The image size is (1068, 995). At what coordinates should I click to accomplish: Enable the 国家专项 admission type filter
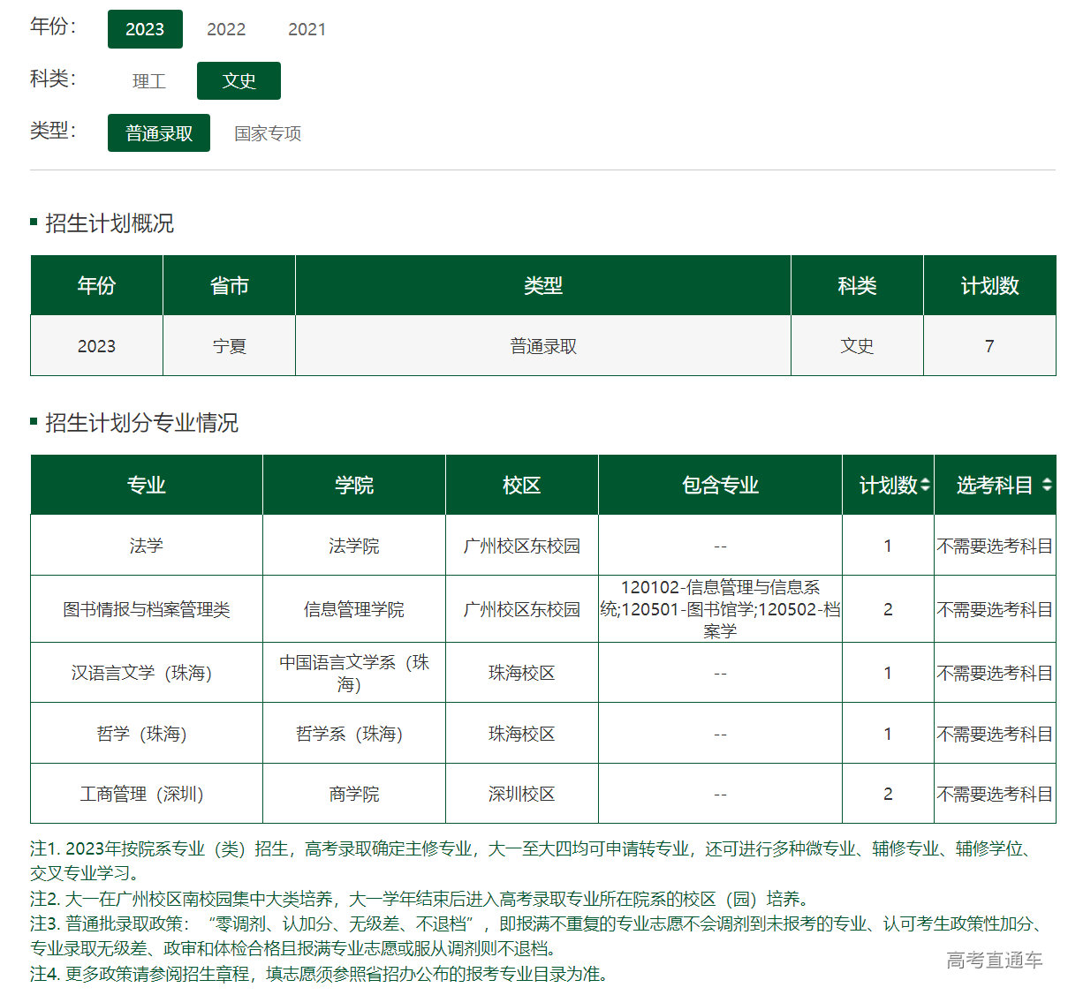click(x=266, y=133)
